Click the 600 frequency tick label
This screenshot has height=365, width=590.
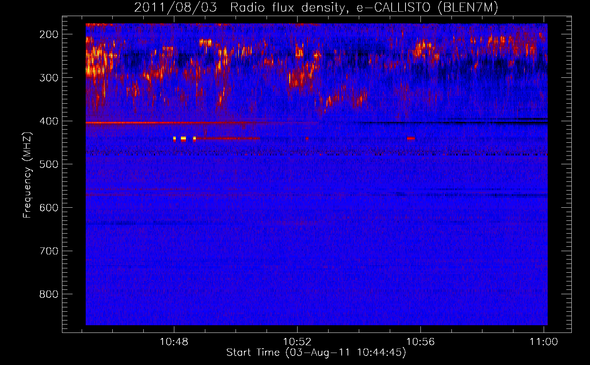(49, 208)
